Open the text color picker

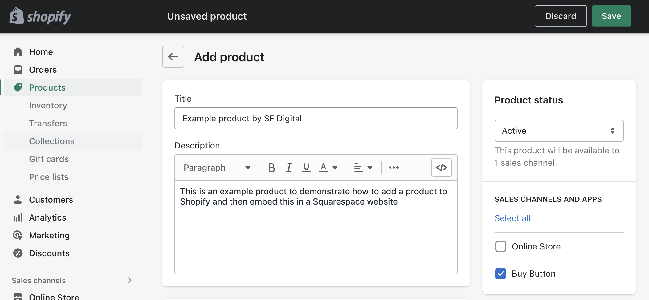[x=328, y=168]
